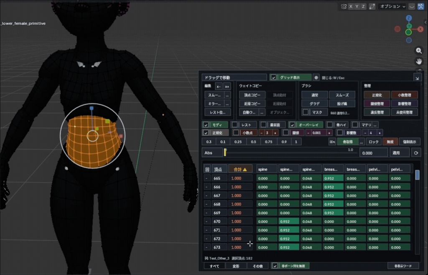
Task: Open options next to ミラー... button
Action: point(227,104)
